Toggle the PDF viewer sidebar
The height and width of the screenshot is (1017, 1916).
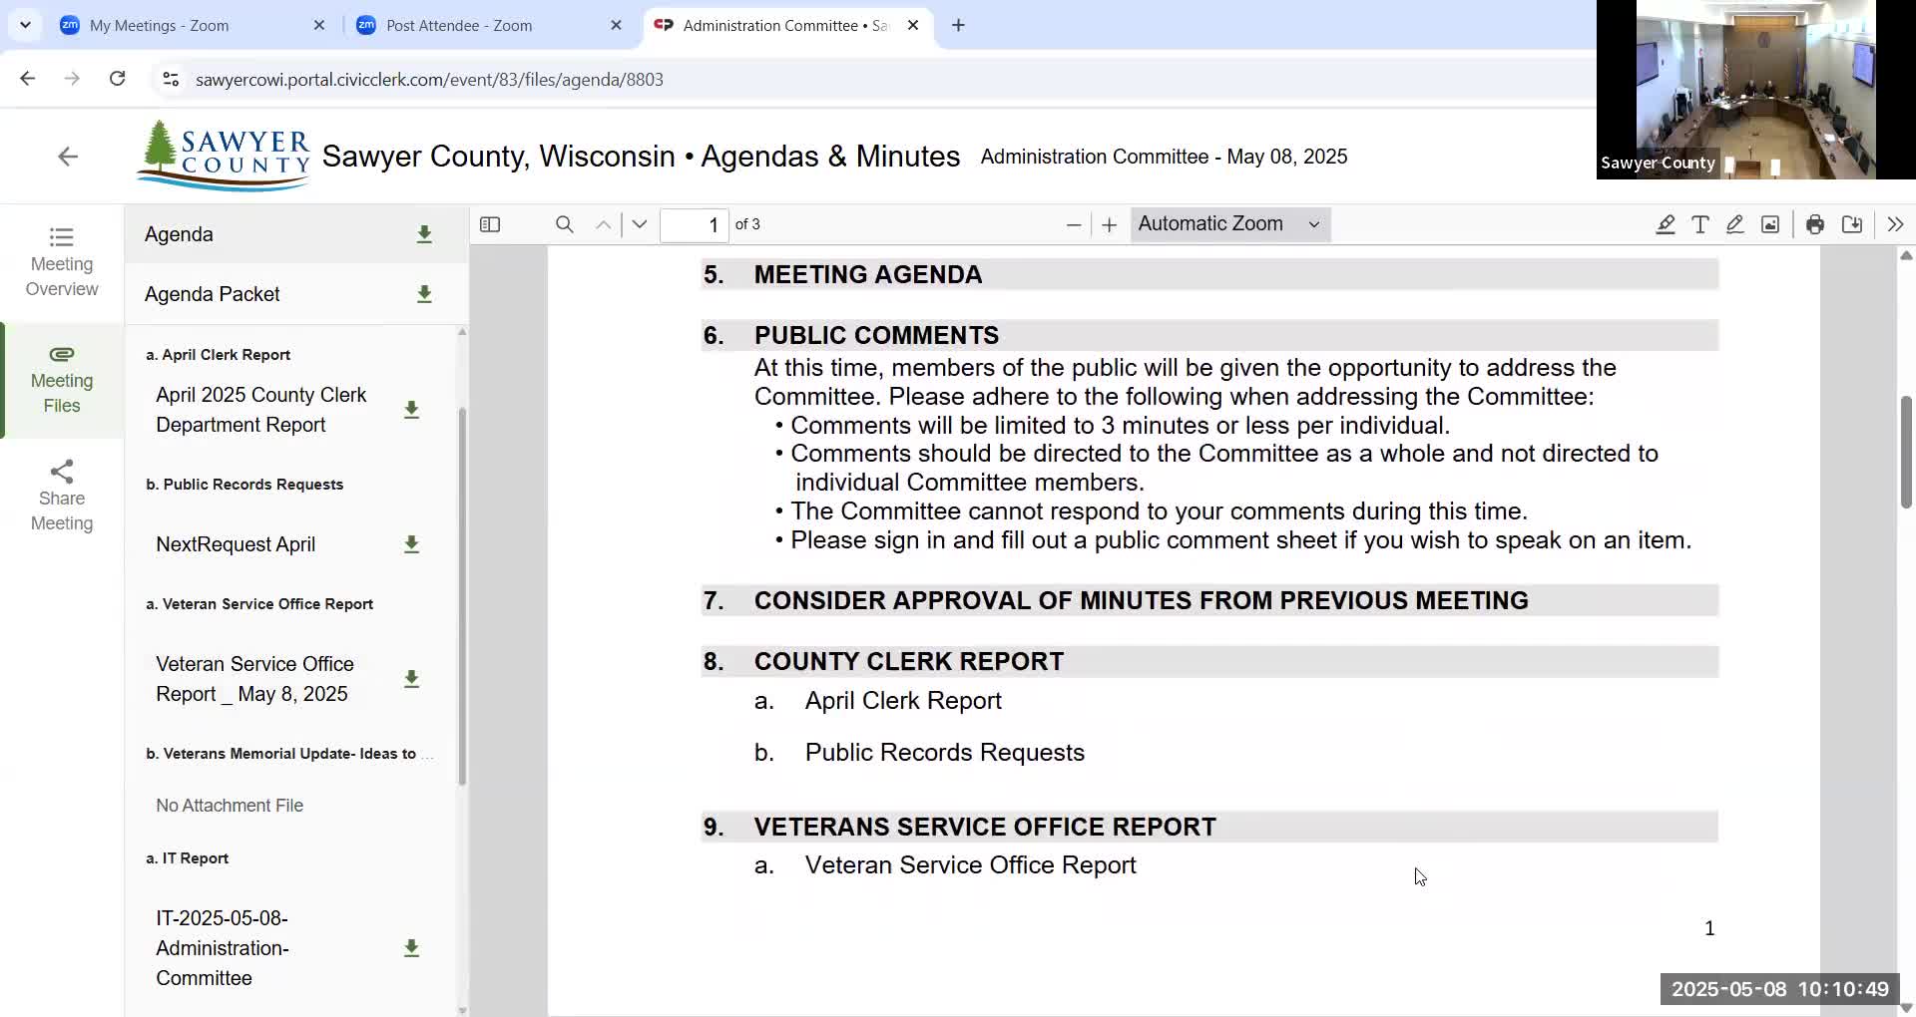pos(490,224)
